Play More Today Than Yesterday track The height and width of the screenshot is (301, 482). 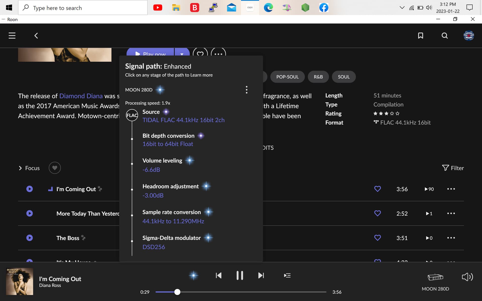(x=30, y=213)
